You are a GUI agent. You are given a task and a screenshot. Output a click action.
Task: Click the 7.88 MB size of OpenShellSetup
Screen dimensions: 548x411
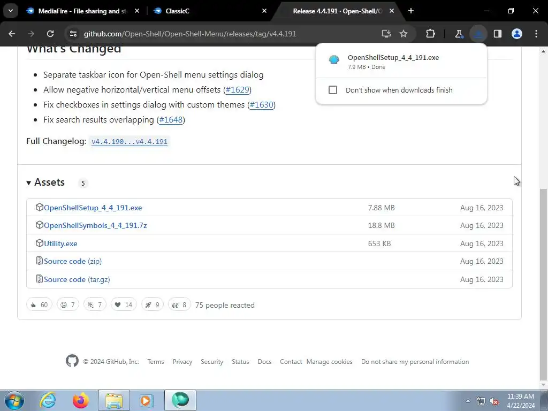click(x=381, y=208)
